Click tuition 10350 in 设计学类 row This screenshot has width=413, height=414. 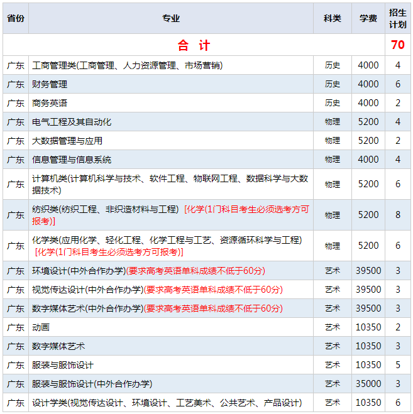pos(368,403)
